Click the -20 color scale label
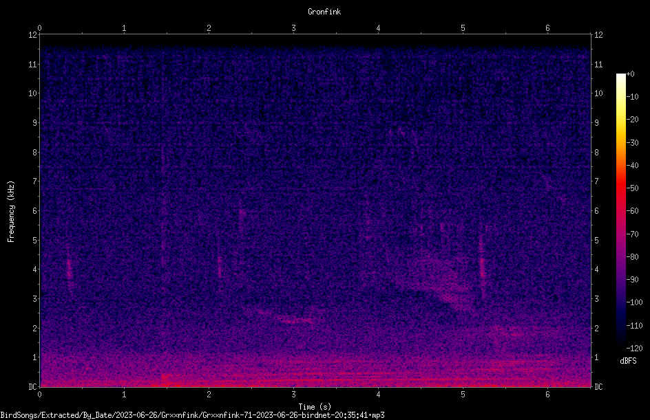The width and height of the screenshot is (650, 420). pos(633,120)
